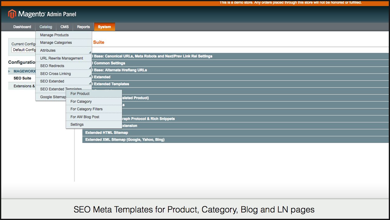The height and width of the screenshot is (220, 390).
Task: Choose Manage Categories menu entry
Action: coord(56,43)
